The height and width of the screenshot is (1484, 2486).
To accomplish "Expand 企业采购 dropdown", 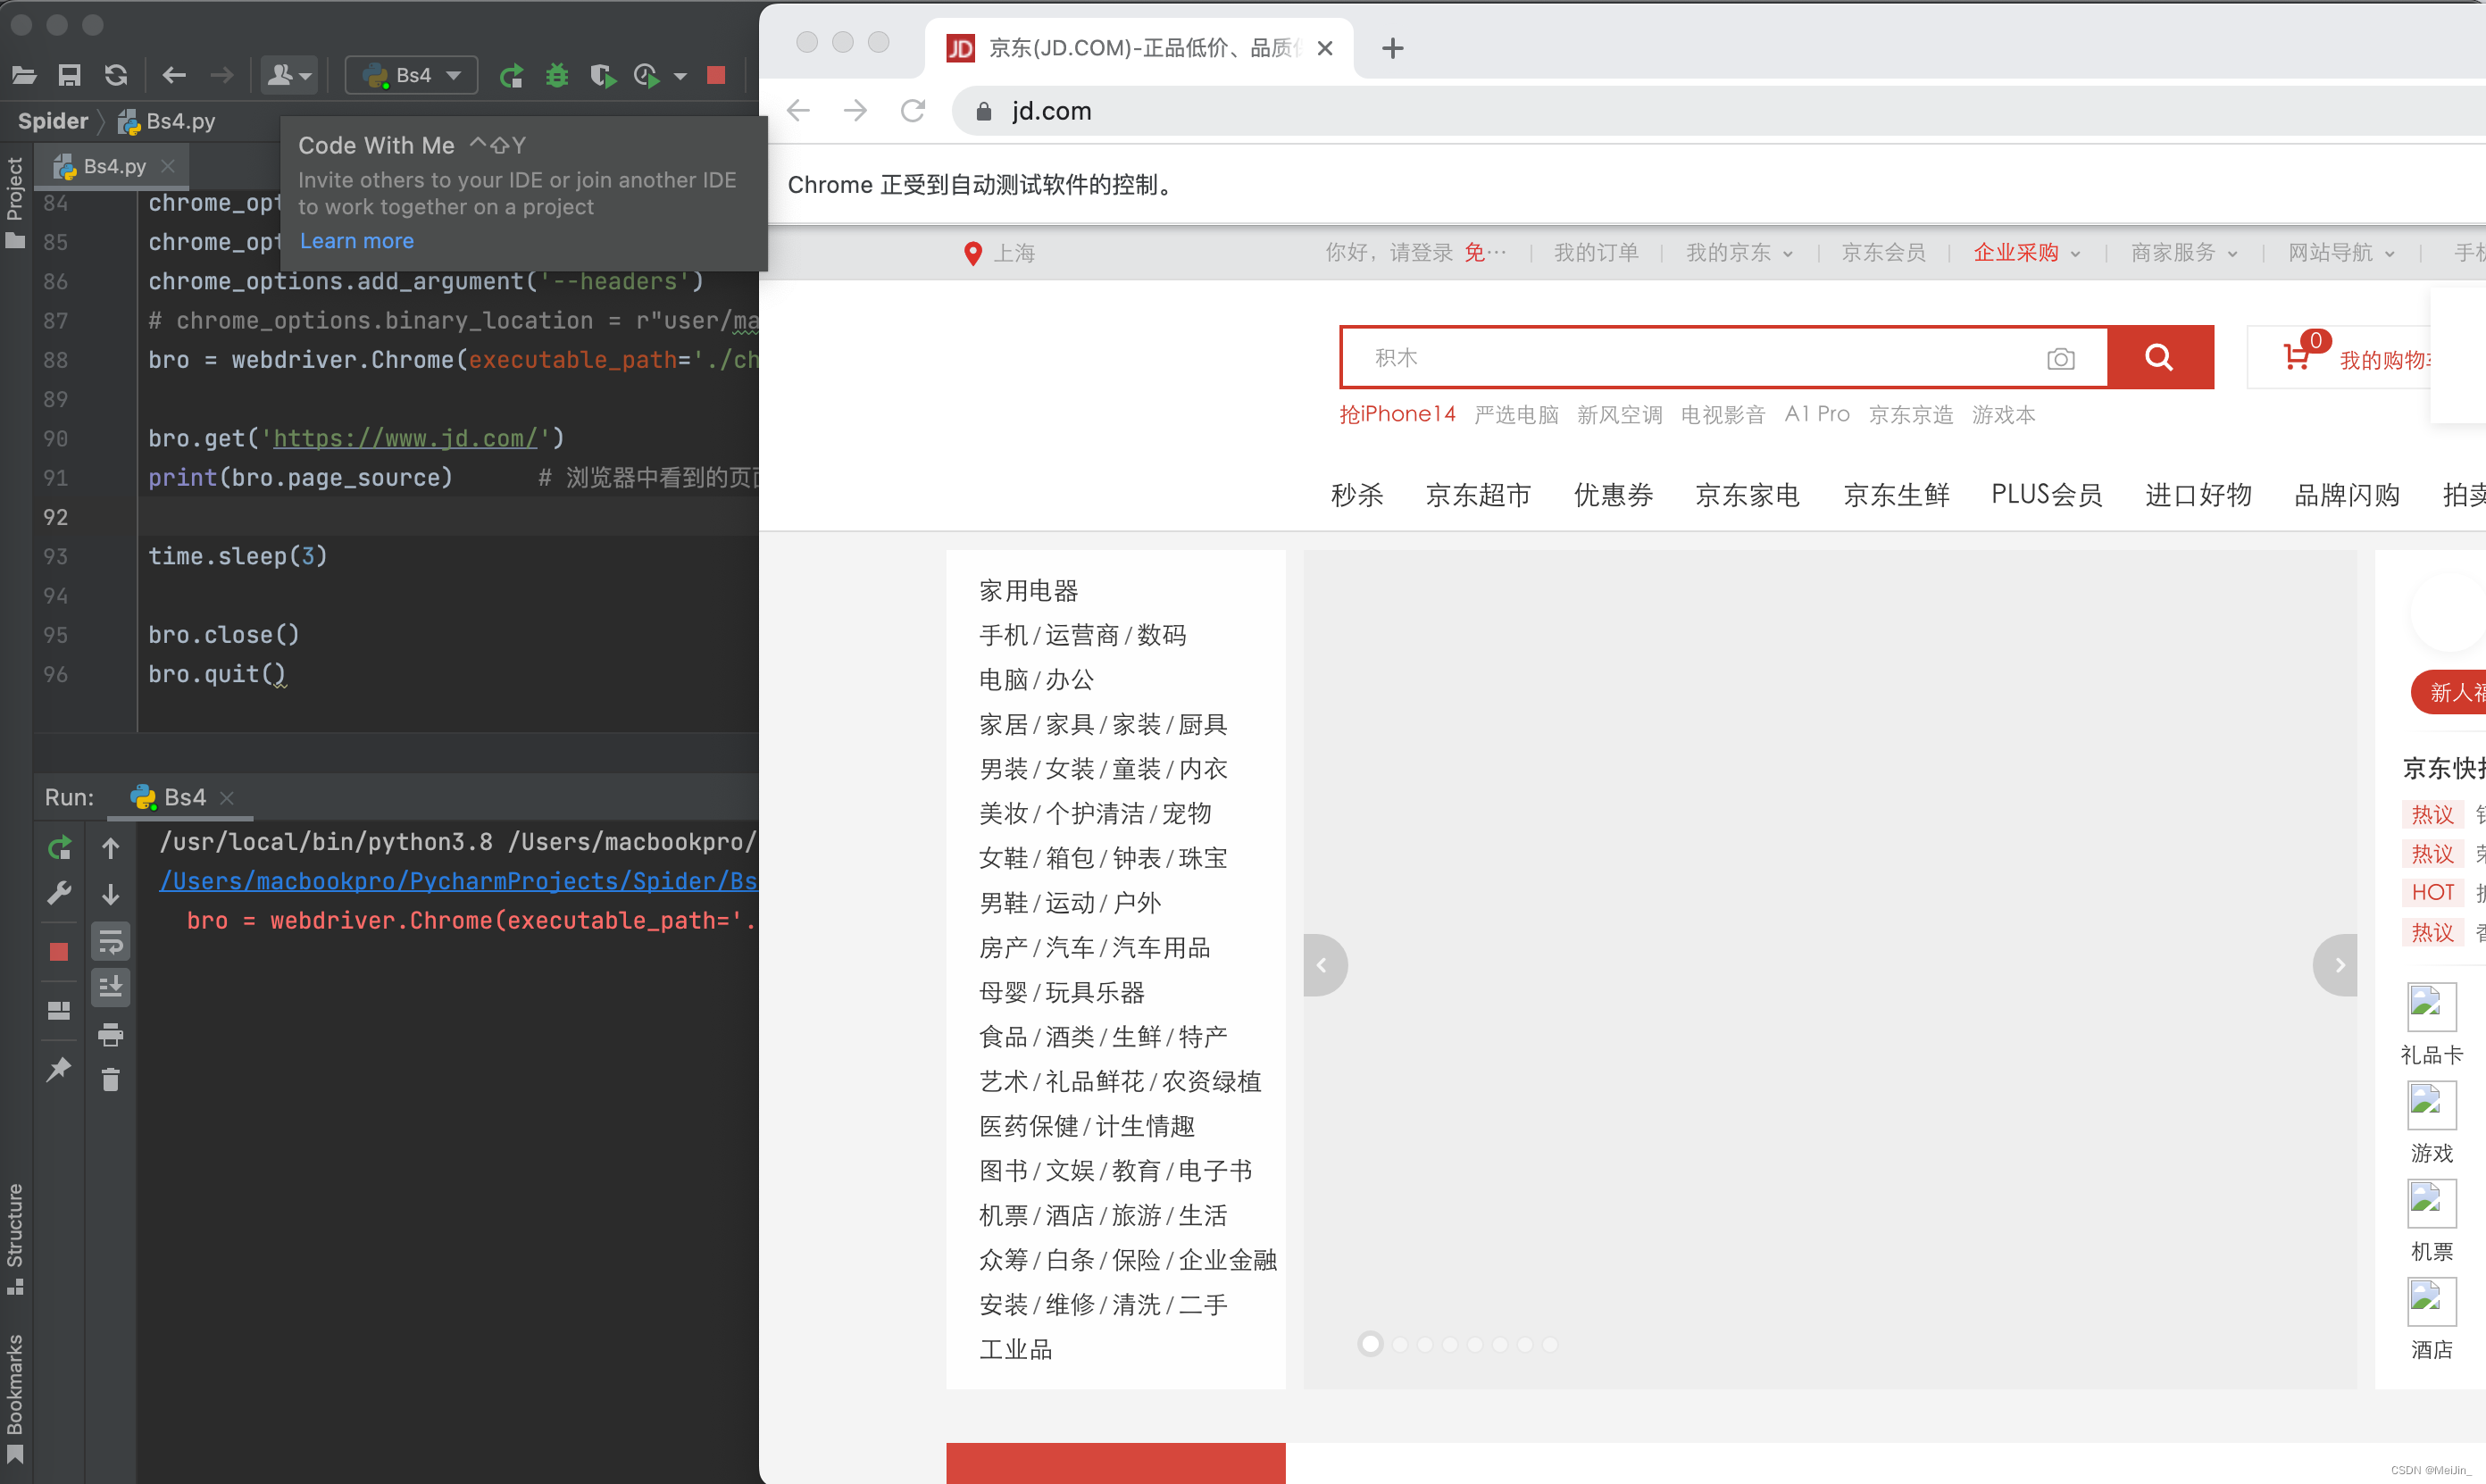I will click(x=2027, y=252).
